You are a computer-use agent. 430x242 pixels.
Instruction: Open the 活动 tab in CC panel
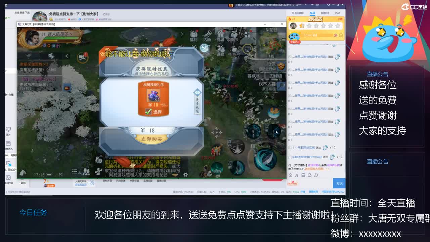click(338, 13)
